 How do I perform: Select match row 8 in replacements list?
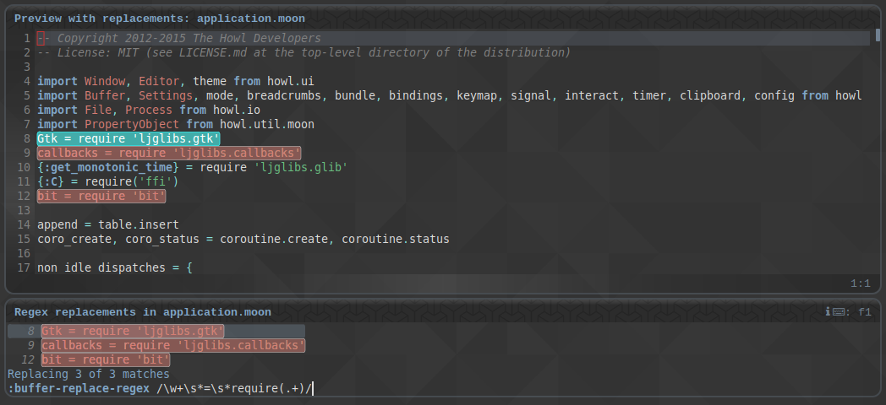[x=156, y=331]
